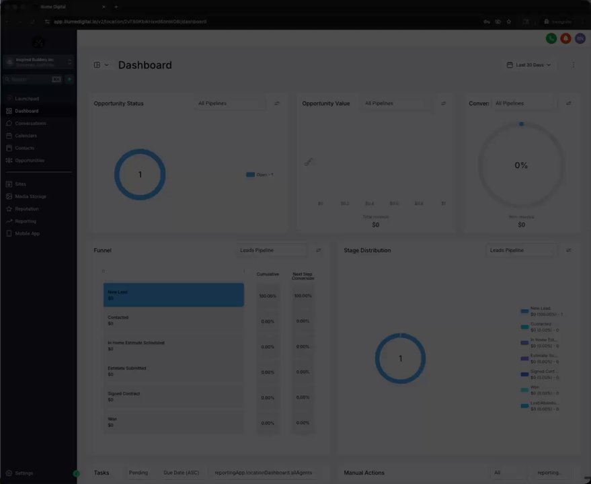Image resolution: width=591 pixels, height=484 pixels.
Task: Open Opportunity Status filter settings icon
Action: tap(277, 104)
